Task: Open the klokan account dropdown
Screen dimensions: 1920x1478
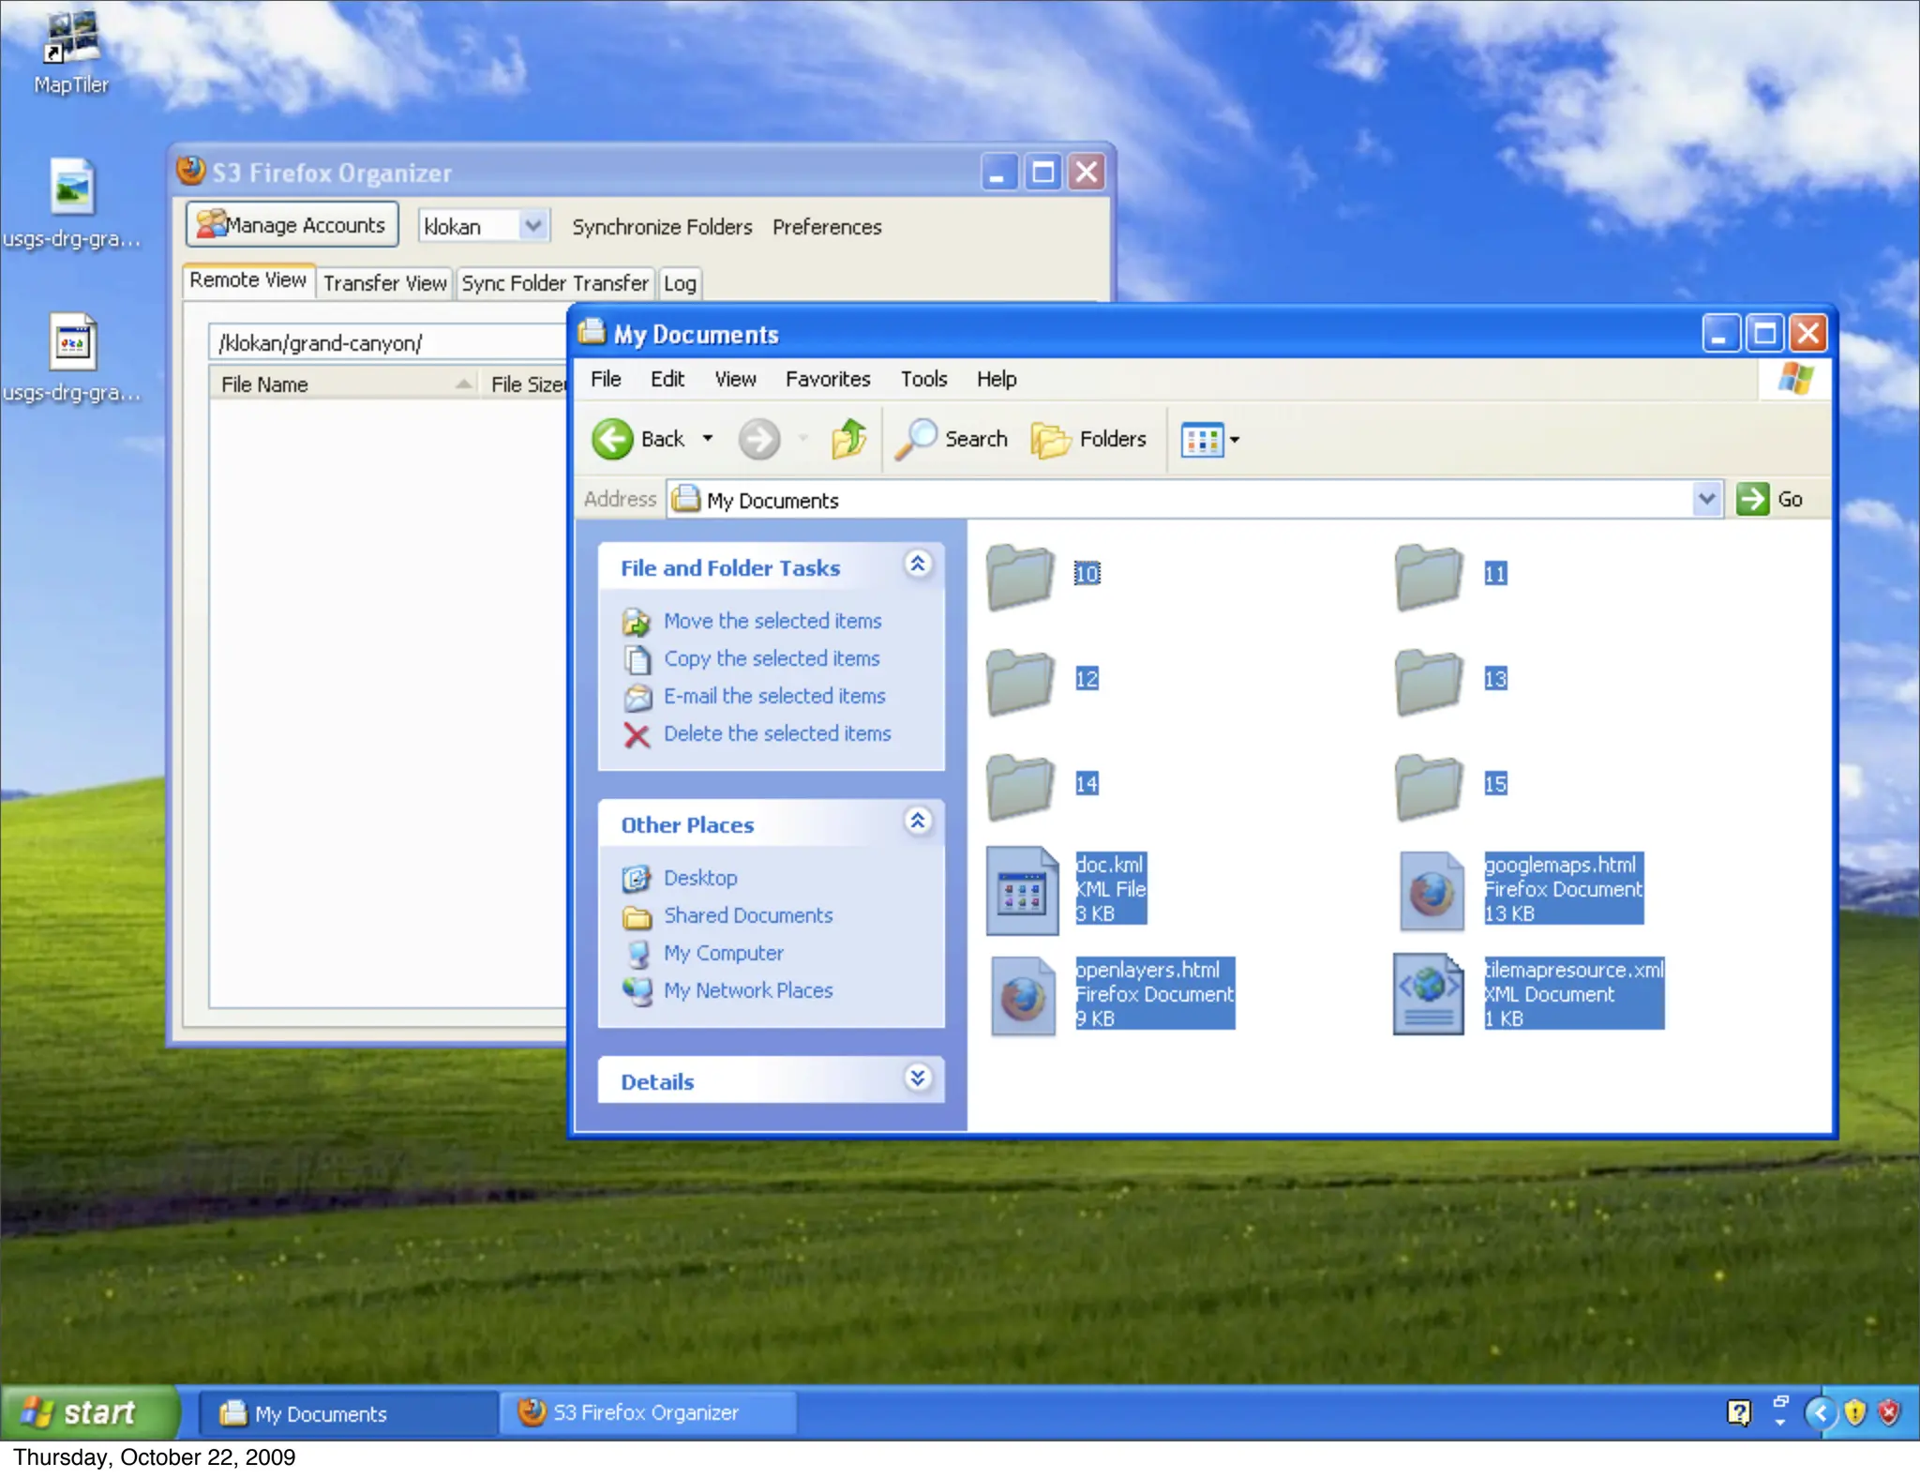Action: (532, 226)
